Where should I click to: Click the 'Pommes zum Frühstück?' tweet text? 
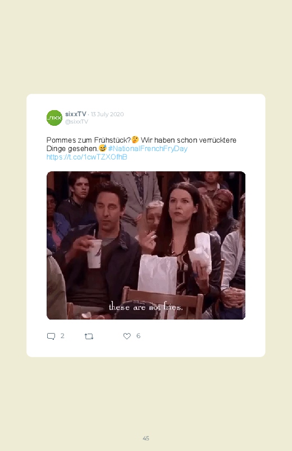[89, 140]
